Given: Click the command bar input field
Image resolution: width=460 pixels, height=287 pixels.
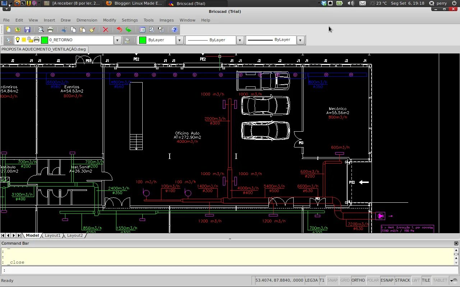Looking at the screenshot, I should pos(230,270).
